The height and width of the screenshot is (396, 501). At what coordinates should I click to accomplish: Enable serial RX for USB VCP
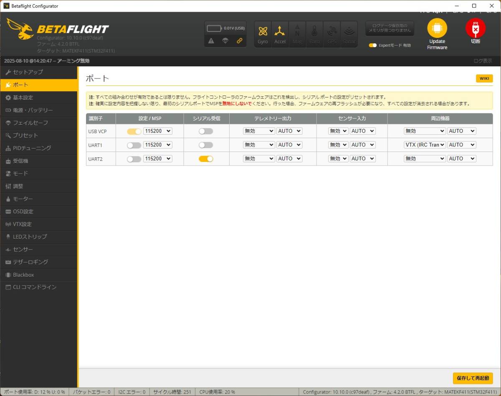[x=206, y=131]
